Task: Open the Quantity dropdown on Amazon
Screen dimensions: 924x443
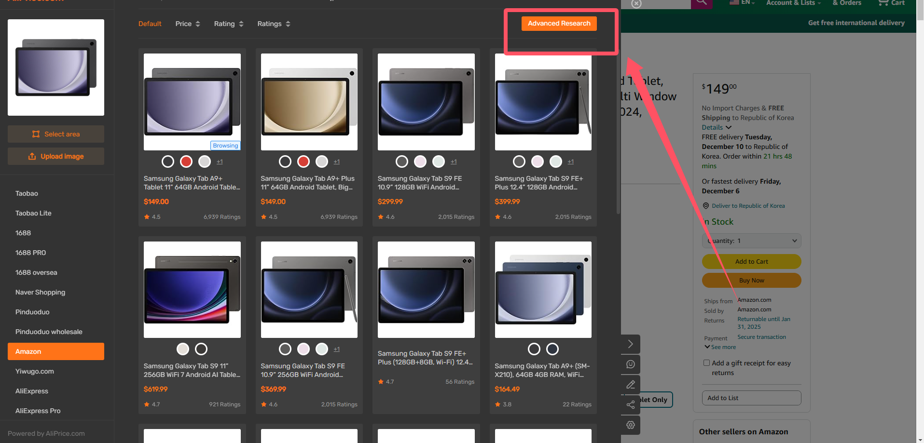Action: [x=751, y=241]
